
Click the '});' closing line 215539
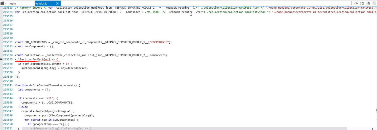(x=17, y=77)
